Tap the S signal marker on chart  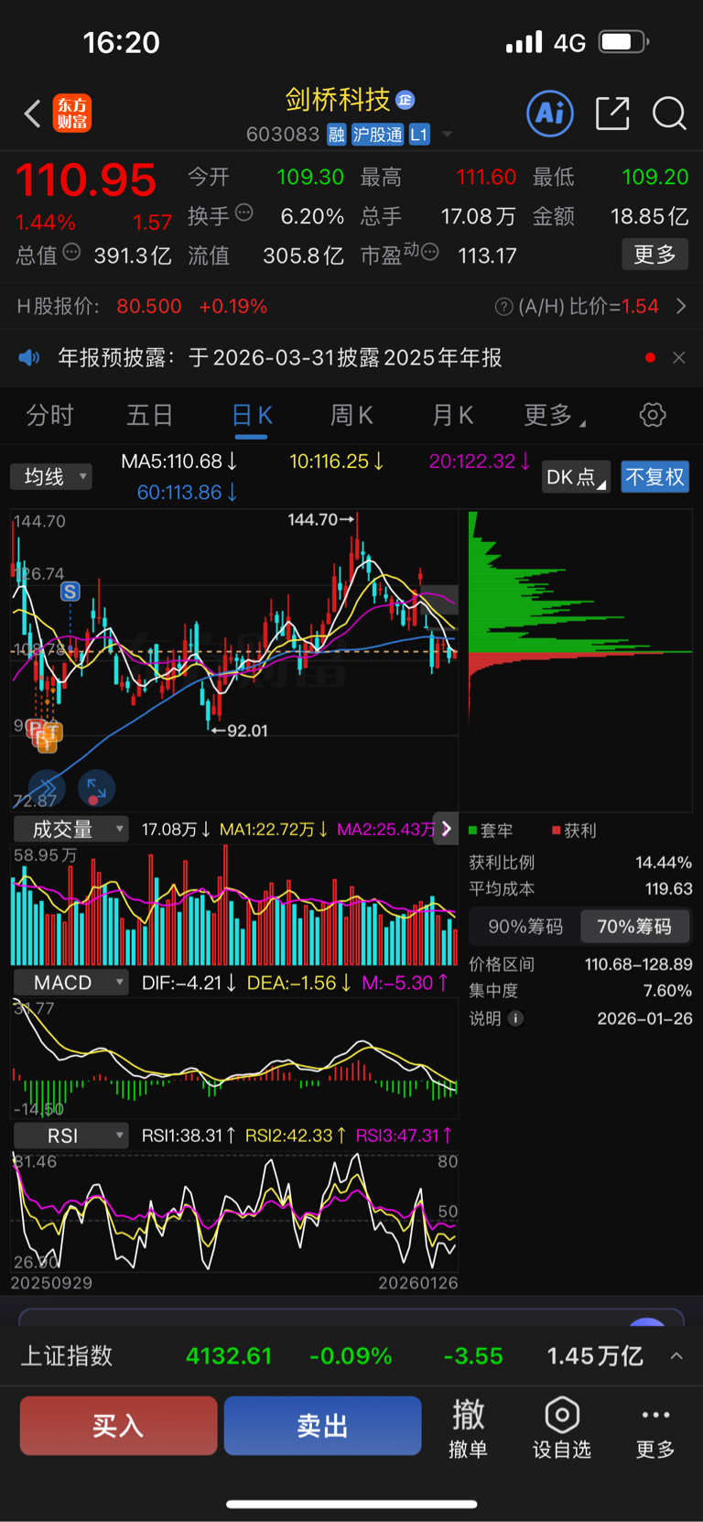point(70,592)
